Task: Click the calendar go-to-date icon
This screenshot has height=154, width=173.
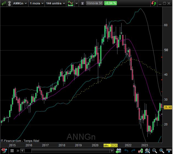Action: 118,151
